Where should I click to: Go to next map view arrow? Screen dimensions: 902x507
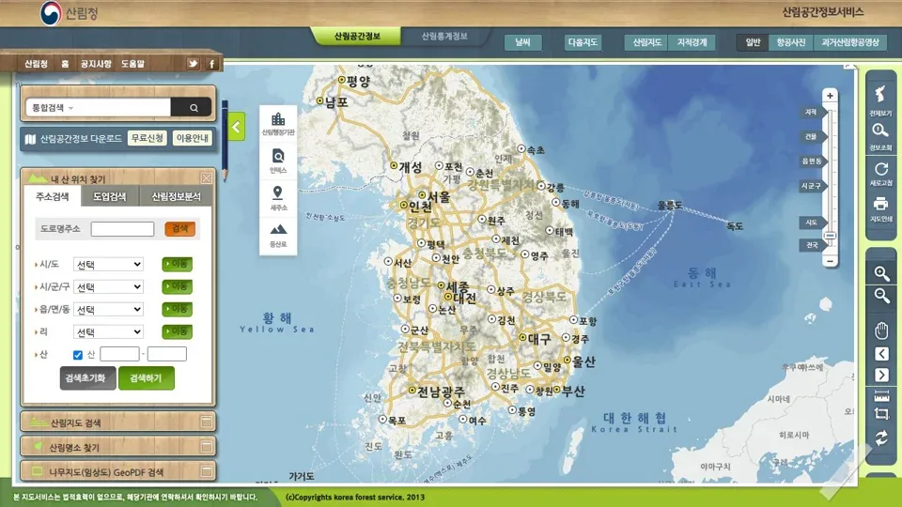881,376
